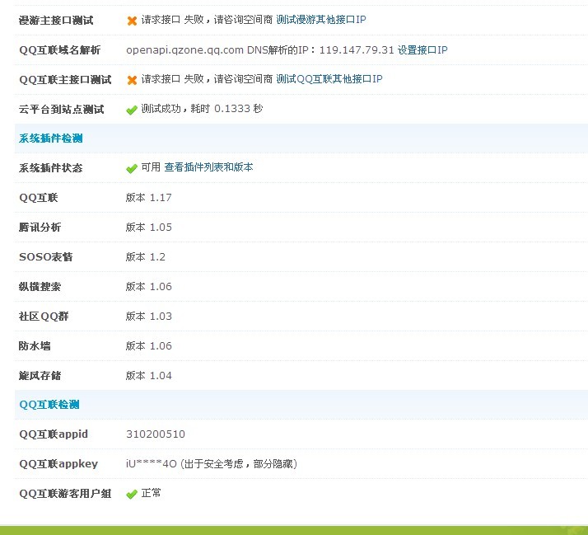Click the QQ互联主接口测试 row label
Screen dimensions: 588x535
coord(65,80)
